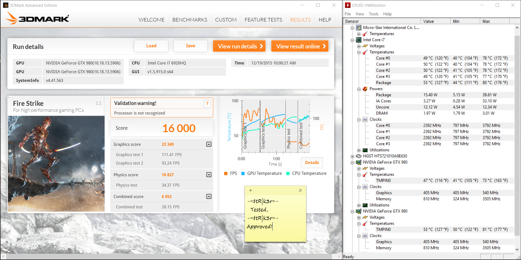521x260 pixels.
Task: Click the Load button
Action: tap(151, 46)
